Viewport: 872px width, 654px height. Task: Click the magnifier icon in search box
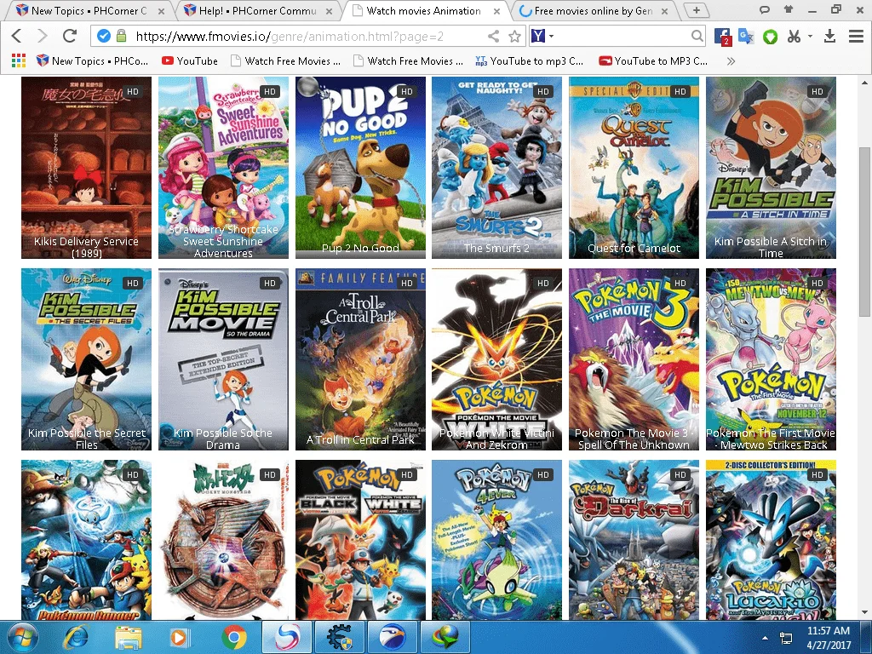click(697, 36)
